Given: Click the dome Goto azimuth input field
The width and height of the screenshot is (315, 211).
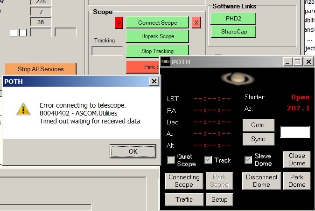Looking at the screenshot, I should pos(295,132).
